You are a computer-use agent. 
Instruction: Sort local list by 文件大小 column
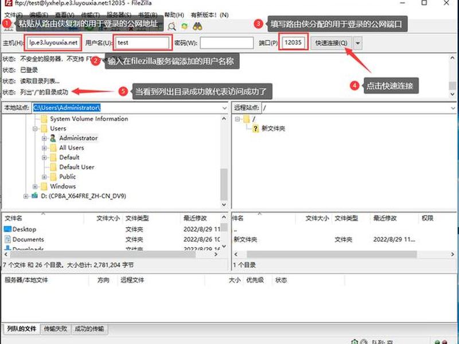point(104,218)
